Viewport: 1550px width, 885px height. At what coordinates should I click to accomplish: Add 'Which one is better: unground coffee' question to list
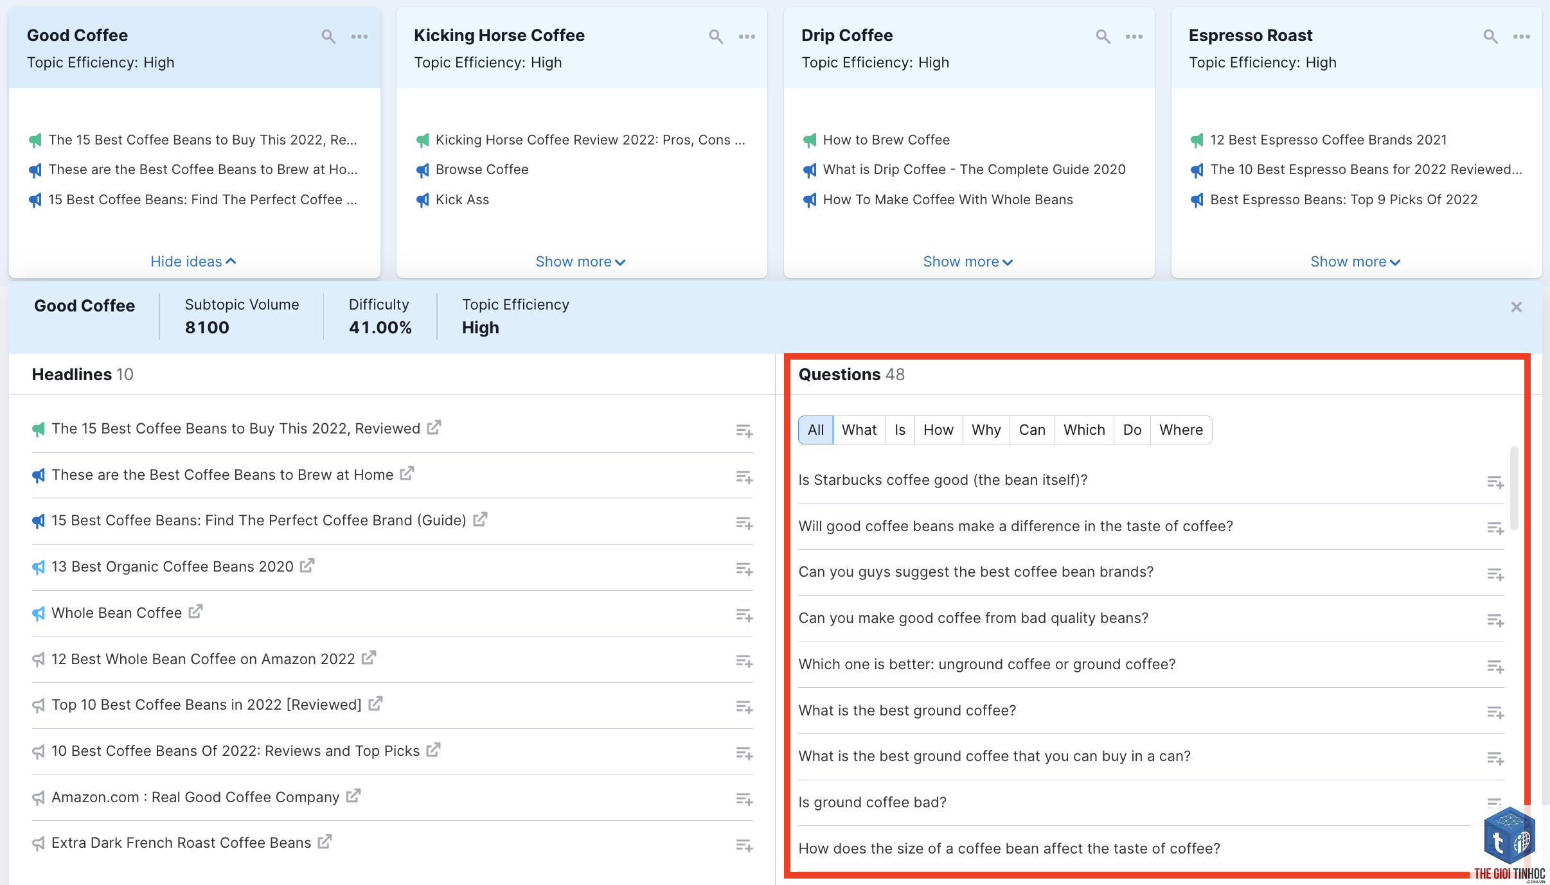[1495, 667]
